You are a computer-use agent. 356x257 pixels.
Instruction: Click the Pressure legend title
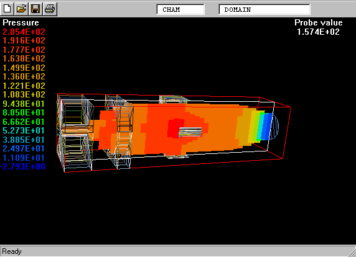click(x=21, y=22)
